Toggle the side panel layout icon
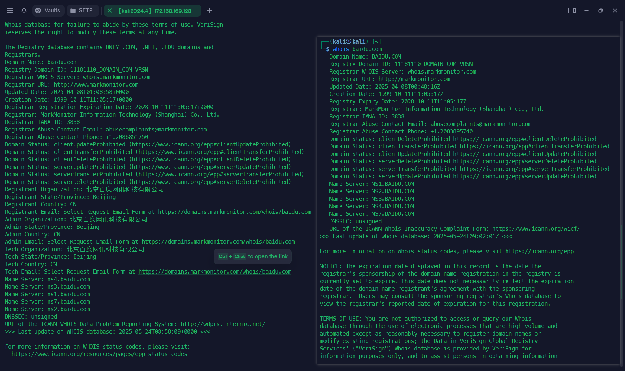This screenshot has height=371, width=625. pyautogui.click(x=572, y=11)
